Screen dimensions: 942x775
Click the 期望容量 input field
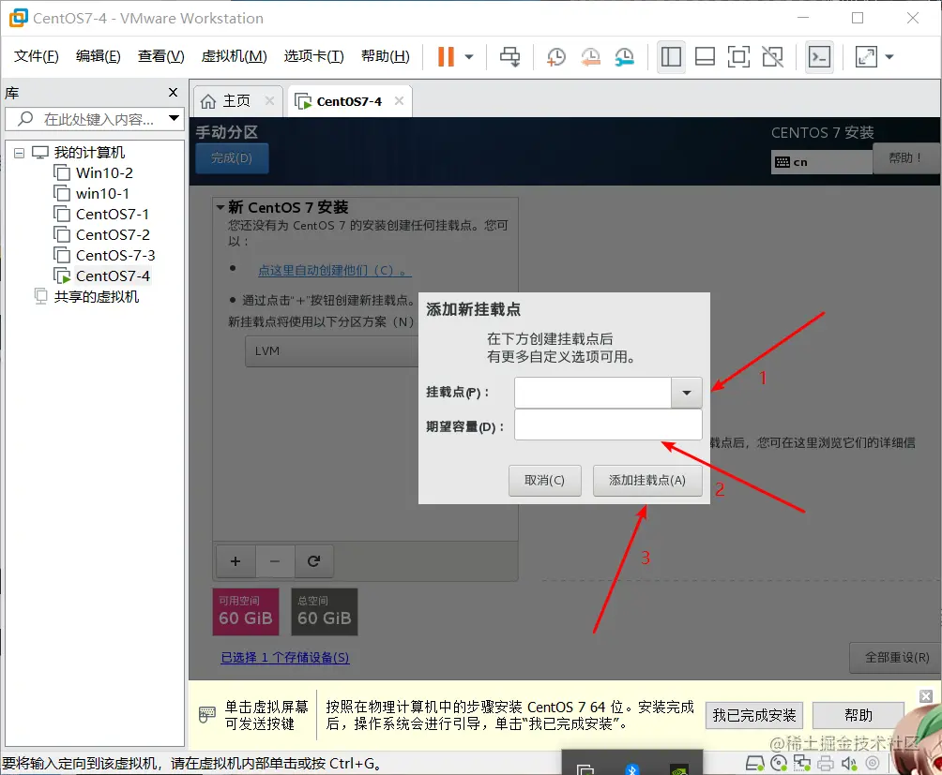[608, 425]
